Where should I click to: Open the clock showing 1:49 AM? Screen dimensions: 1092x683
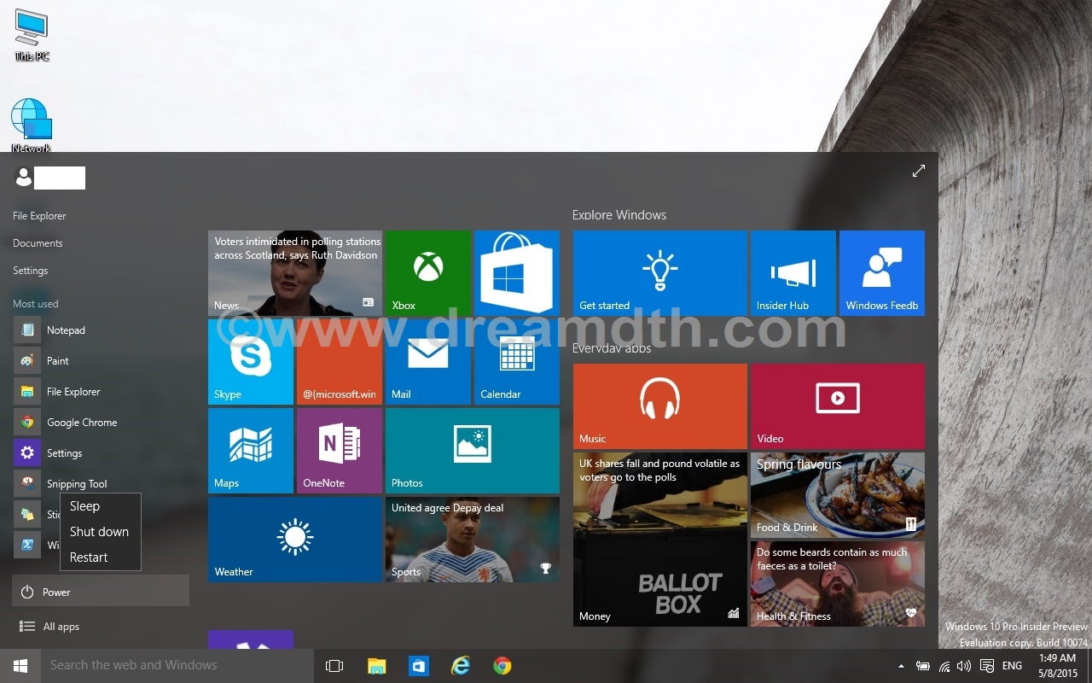point(1057,665)
